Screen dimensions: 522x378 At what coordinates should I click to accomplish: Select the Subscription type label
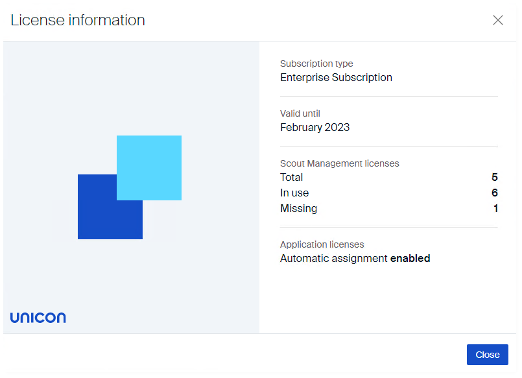pyautogui.click(x=316, y=64)
